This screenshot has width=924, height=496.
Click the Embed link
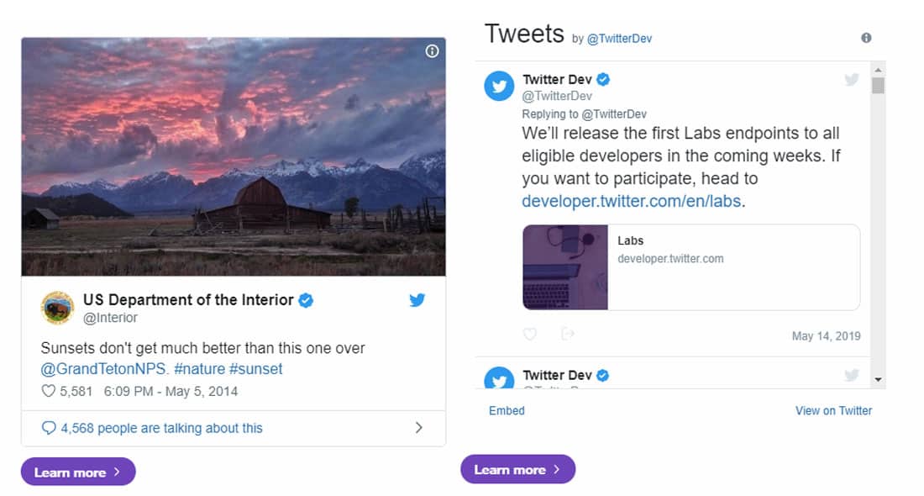(507, 410)
